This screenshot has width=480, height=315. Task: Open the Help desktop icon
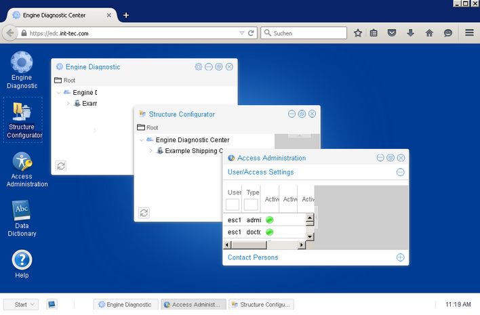tap(22, 264)
